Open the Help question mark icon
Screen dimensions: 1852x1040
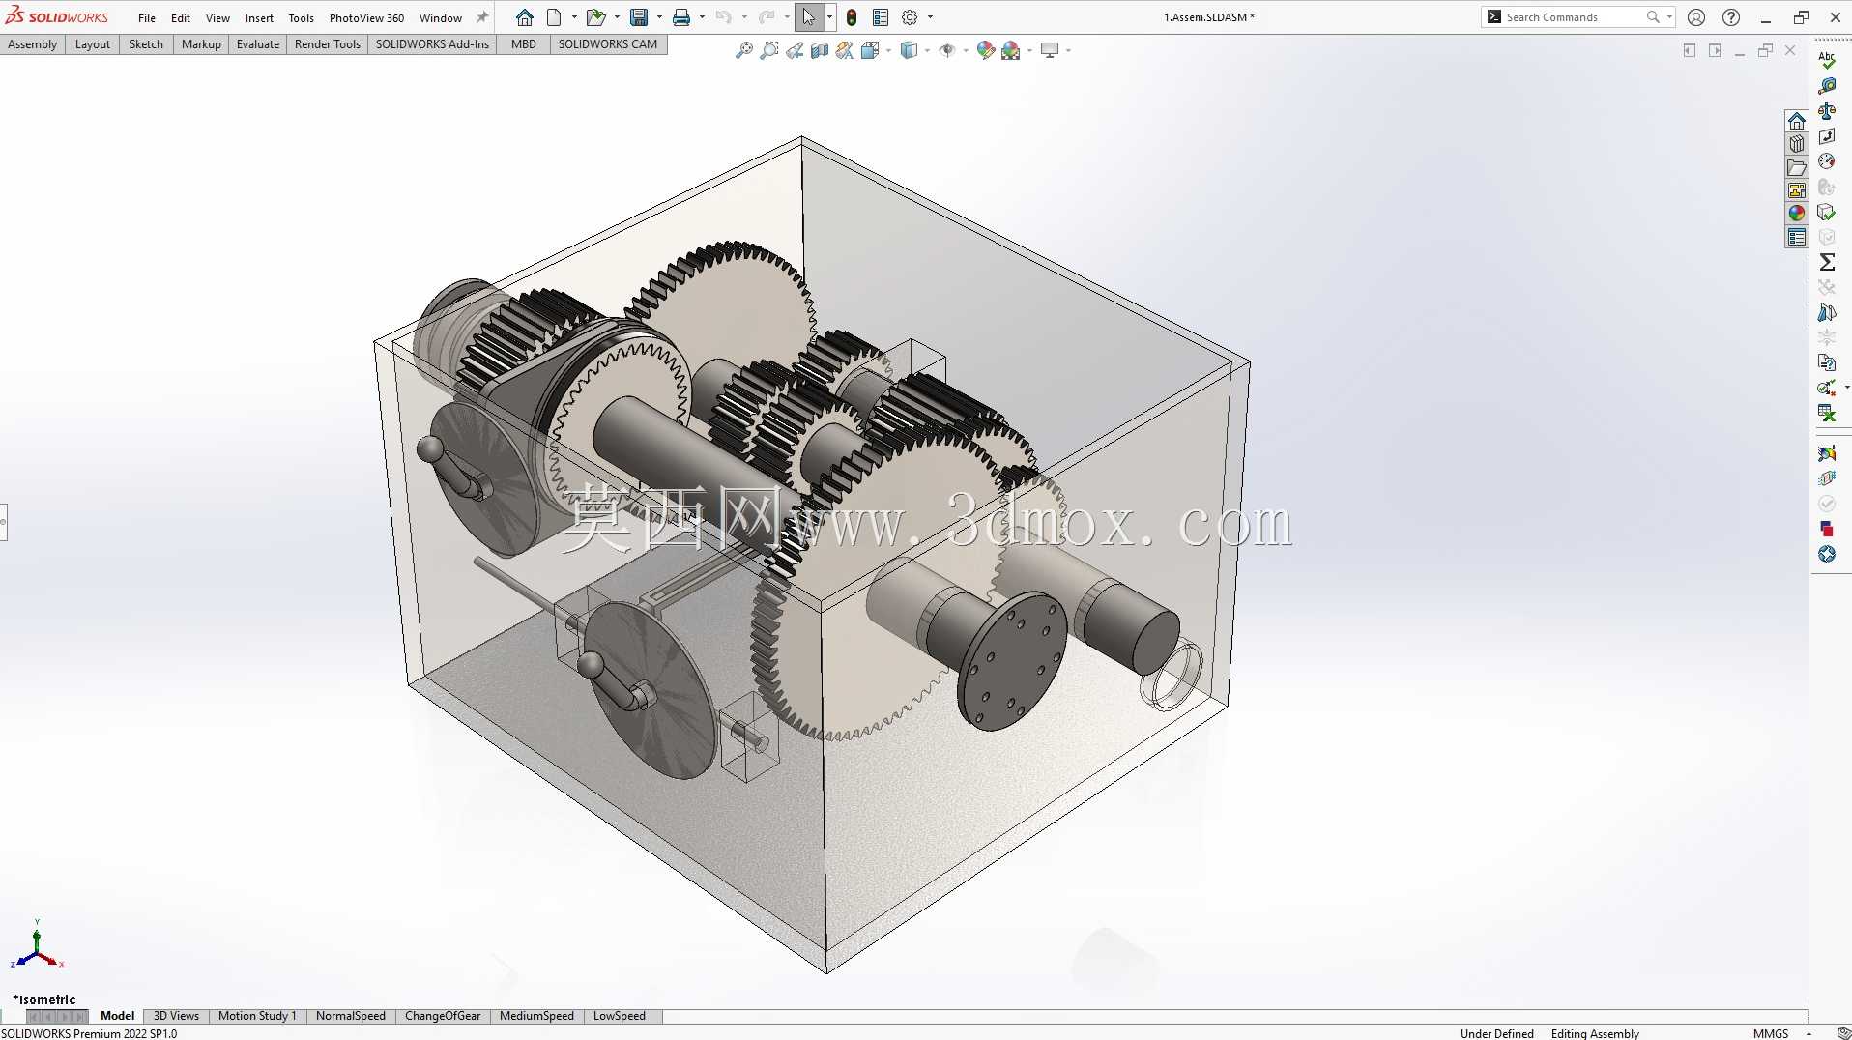click(1731, 17)
